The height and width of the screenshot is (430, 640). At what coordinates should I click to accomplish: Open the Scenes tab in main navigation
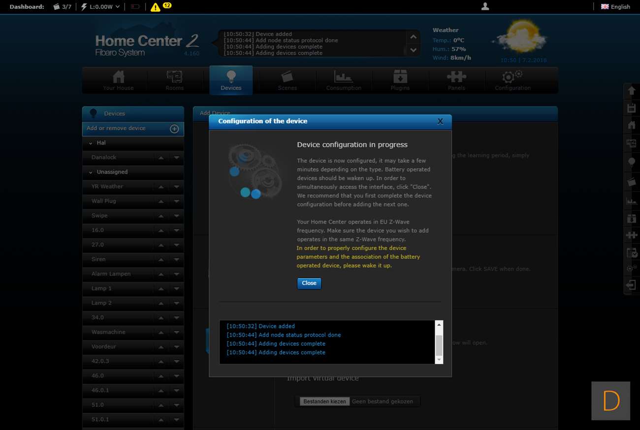point(287,81)
